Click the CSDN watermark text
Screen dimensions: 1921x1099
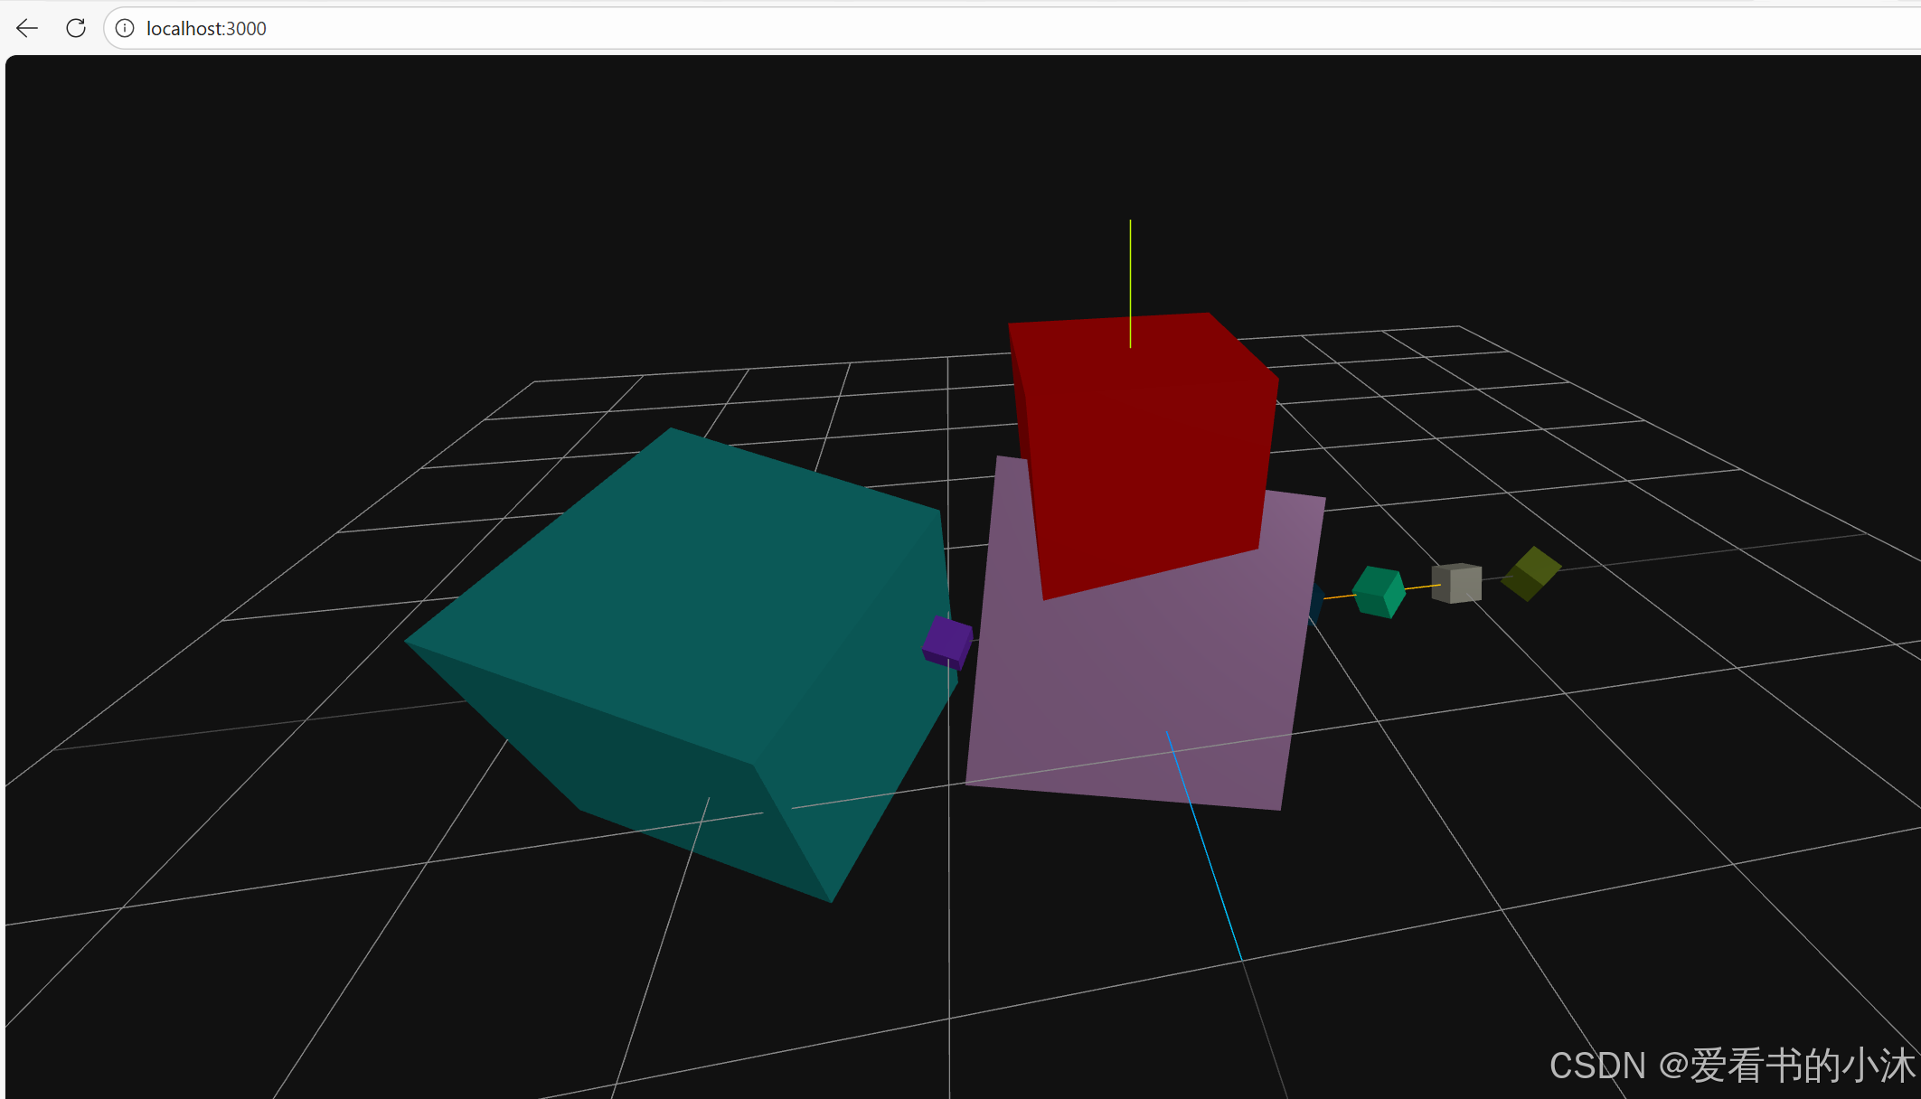pyautogui.click(x=1731, y=1066)
